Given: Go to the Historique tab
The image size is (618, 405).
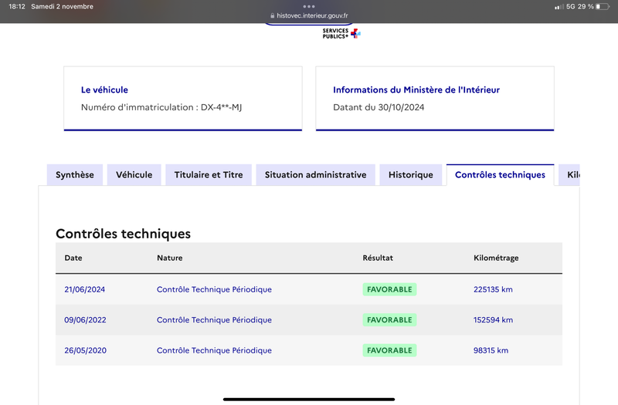Looking at the screenshot, I should (x=411, y=175).
